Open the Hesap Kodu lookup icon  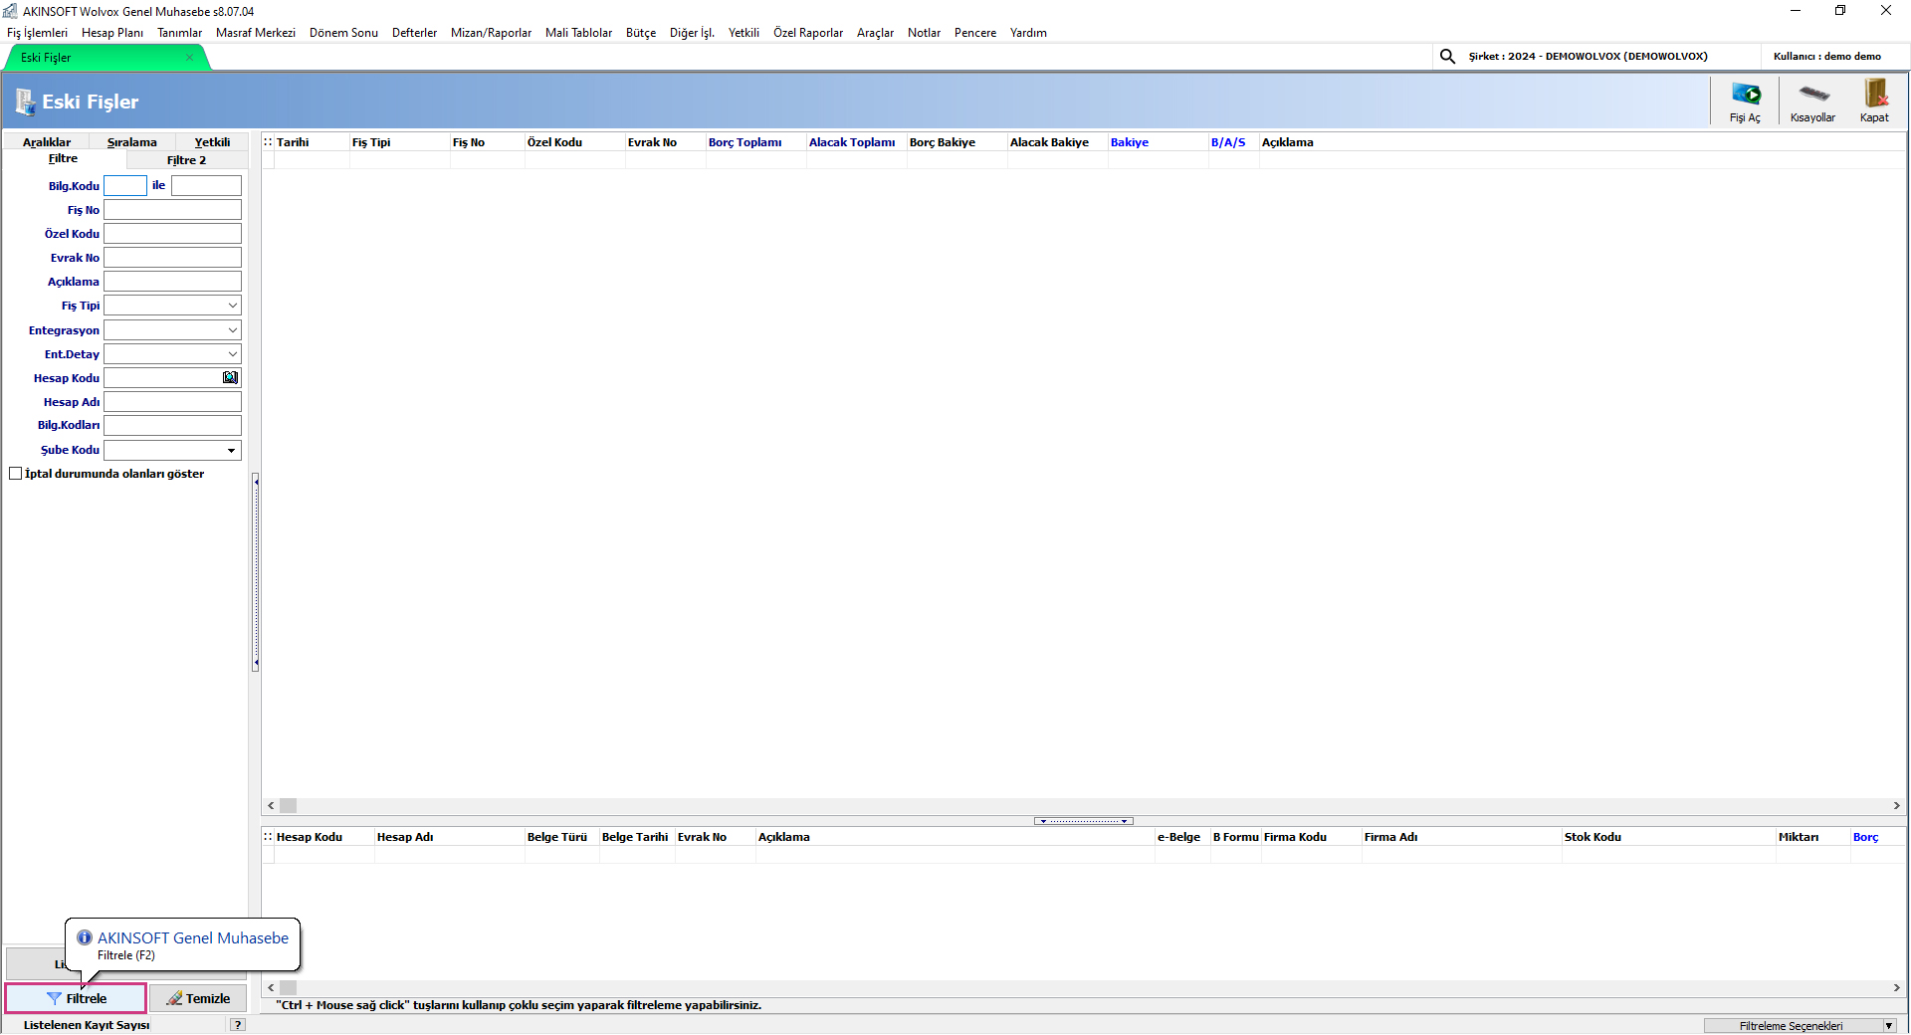click(x=230, y=378)
